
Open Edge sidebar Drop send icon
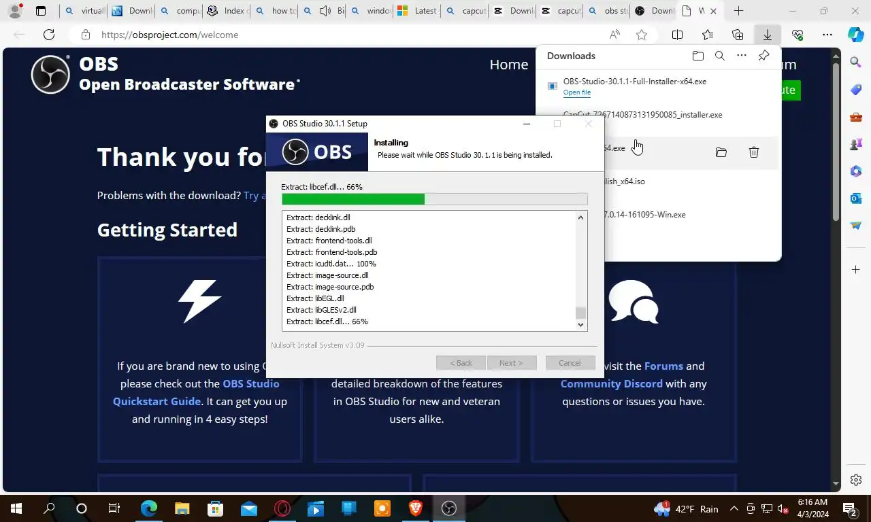tap(856, 226)
